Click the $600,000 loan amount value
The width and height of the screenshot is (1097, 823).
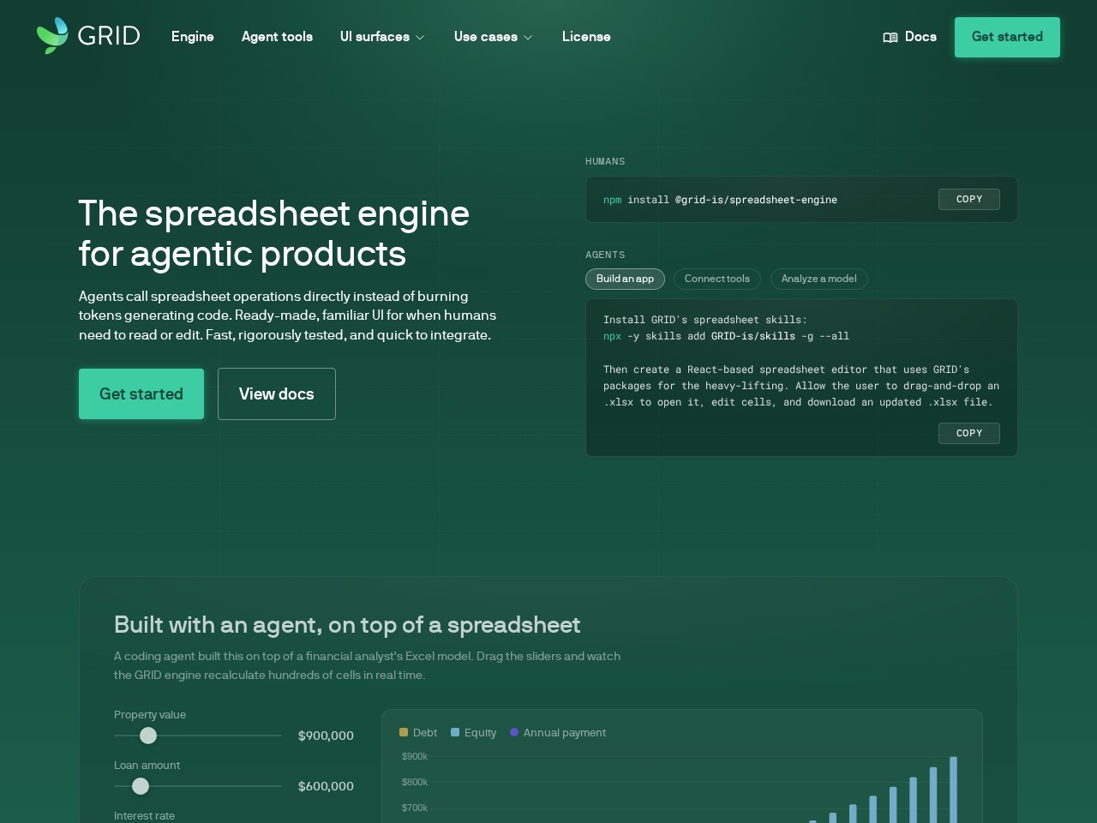pos(326,786)
